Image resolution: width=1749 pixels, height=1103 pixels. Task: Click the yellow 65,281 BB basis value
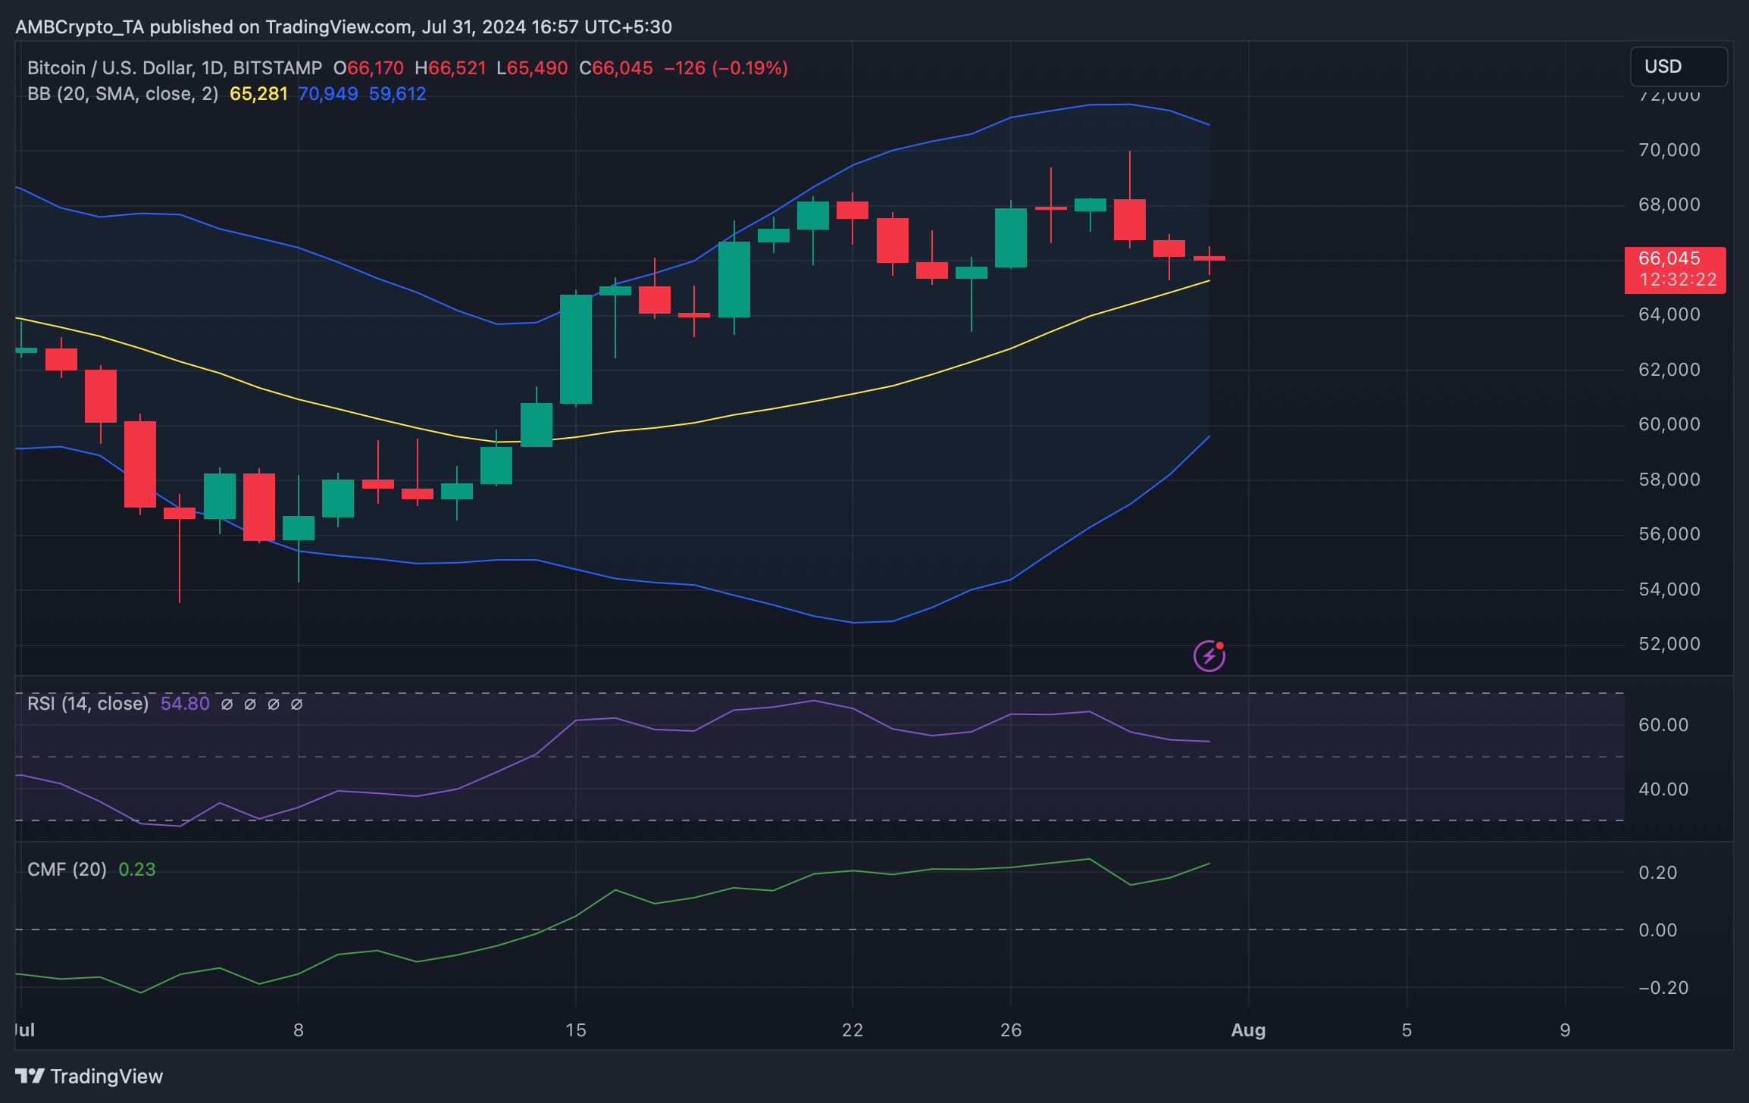point(258,94)
